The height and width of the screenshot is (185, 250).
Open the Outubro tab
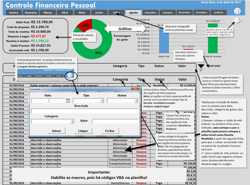(167, 12)
